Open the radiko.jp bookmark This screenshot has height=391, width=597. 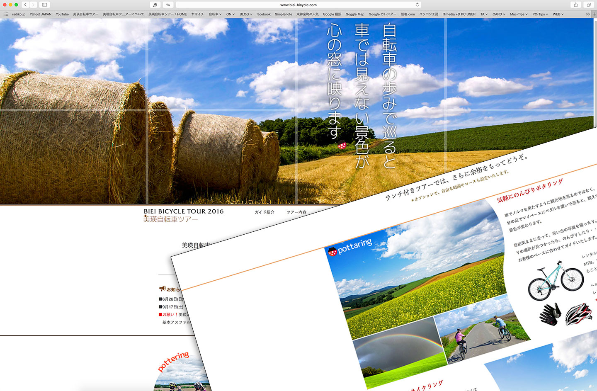click(x=19, y=14)
